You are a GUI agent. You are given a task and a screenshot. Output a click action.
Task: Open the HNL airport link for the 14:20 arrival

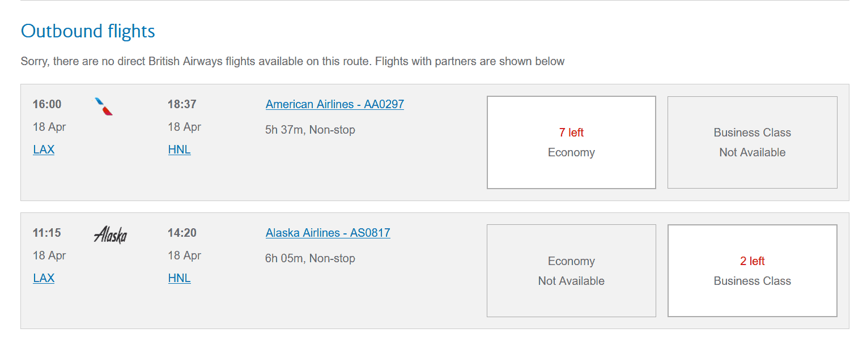point(180,278)
